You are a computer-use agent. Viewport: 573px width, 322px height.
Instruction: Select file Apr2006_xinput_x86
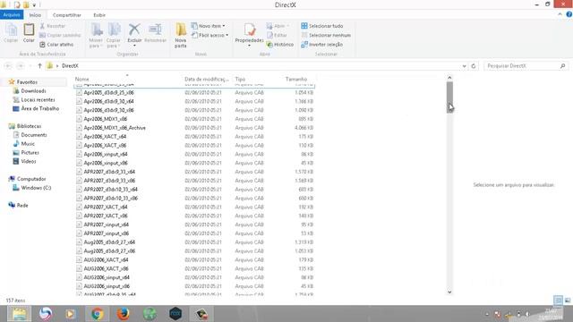[x=106, y=163]
